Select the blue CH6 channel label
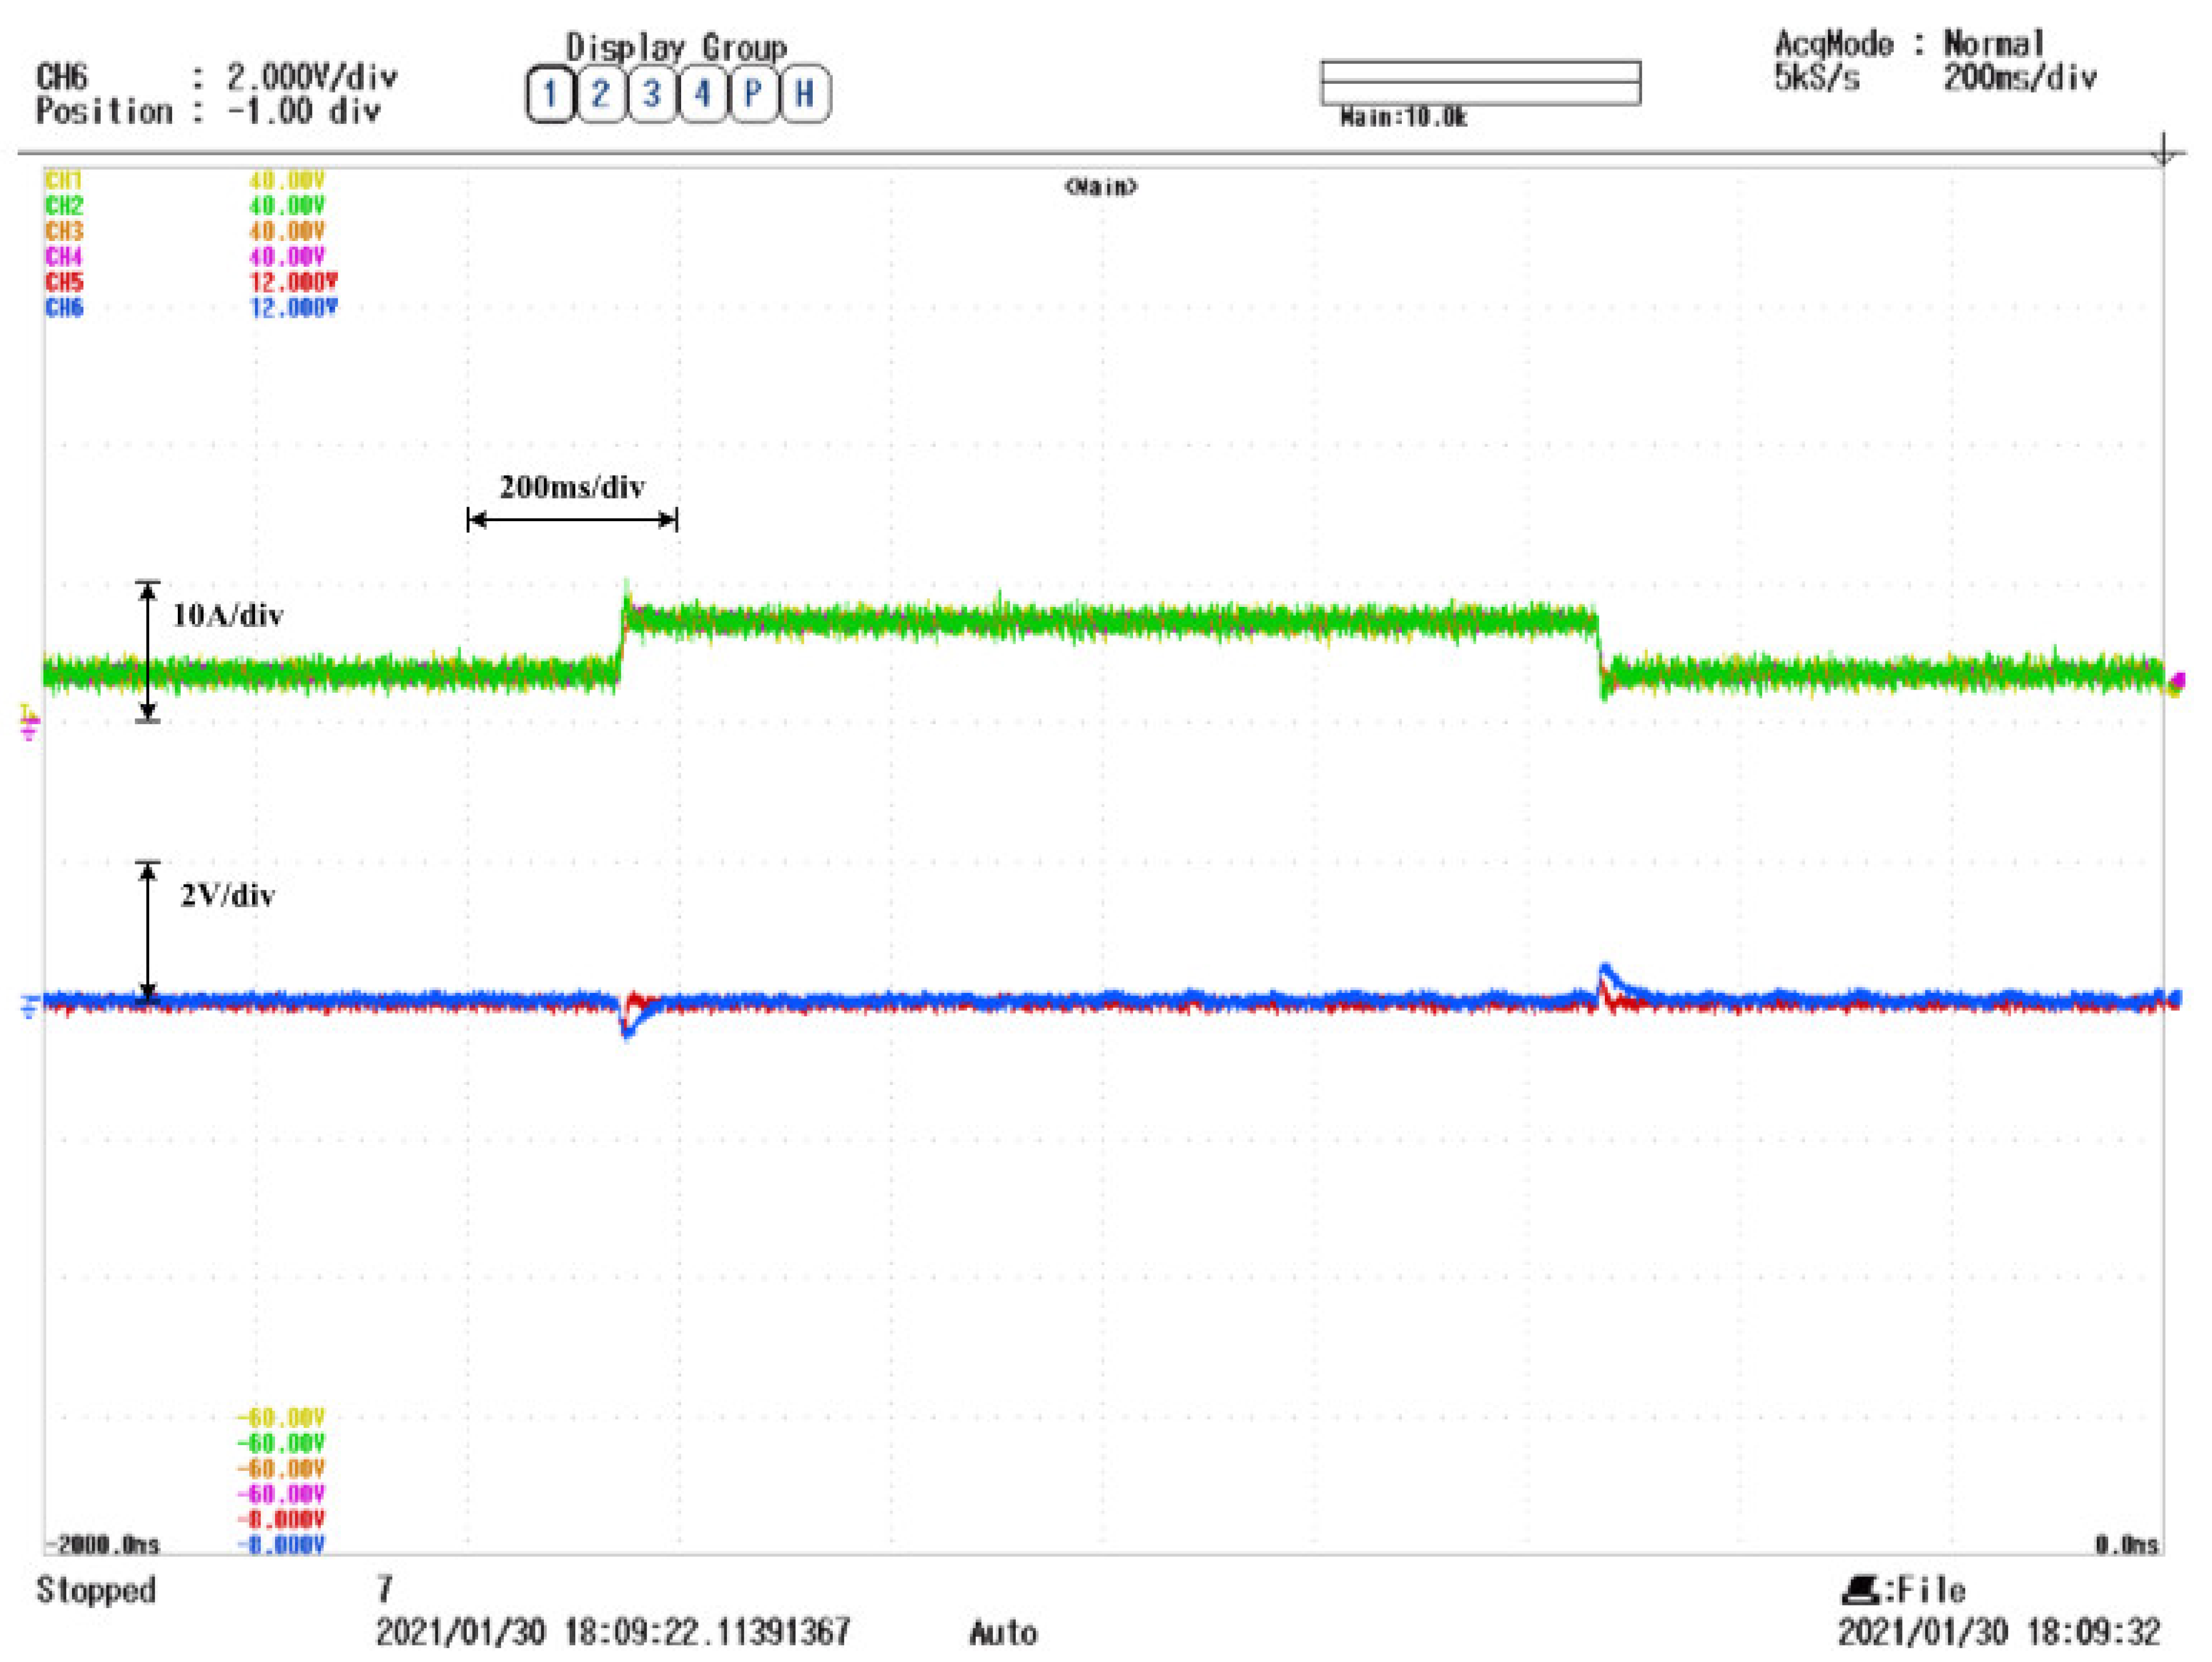This screenshot has width=2212, height=1662. tap(64, 308)
